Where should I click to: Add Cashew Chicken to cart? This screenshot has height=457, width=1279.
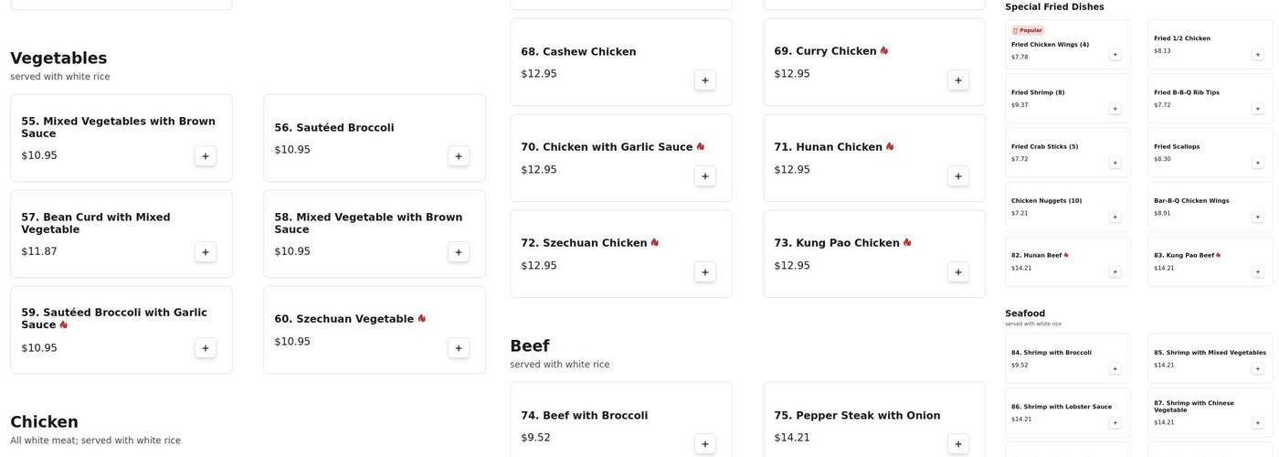point(705,80)
